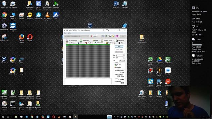The image size is (212, 119).
Task: Open Plex Media Server desktop icon
Action: pos(159,72)
